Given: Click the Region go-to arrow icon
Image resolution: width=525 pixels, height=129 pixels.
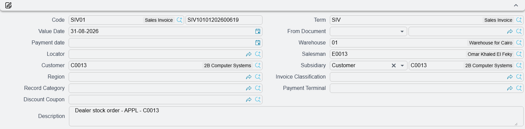Looking at the screenshot, I should [x=249, y=77].
